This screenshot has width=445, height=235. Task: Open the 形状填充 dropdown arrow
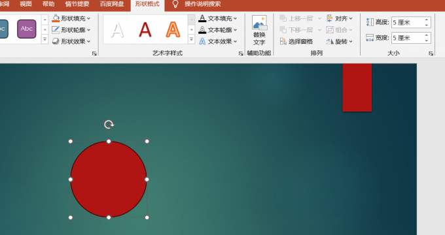point(89,18)
